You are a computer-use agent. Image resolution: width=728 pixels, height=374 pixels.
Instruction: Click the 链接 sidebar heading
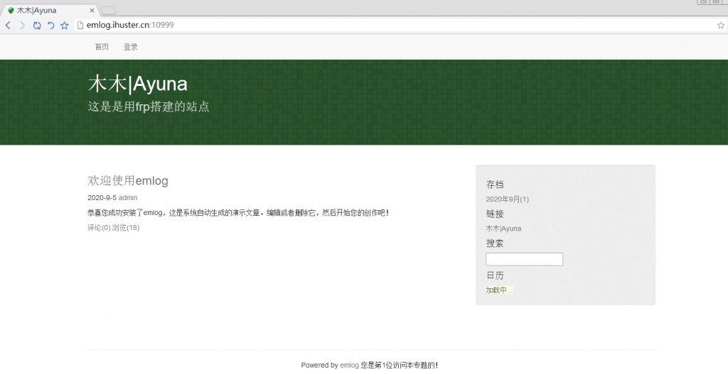click(495, 214)
